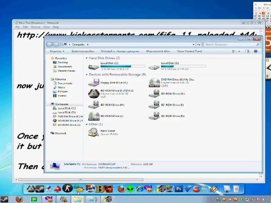
Task: Click the Local Disk (D:) usage bar
Action: click(183, 66)
